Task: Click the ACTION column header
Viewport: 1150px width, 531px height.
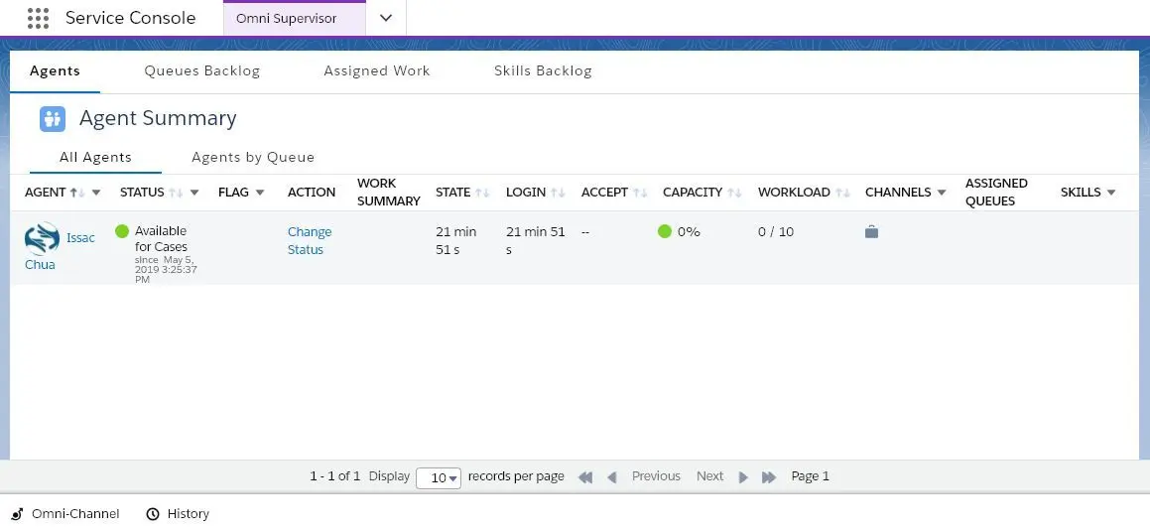Action: (x=311, y=193)
